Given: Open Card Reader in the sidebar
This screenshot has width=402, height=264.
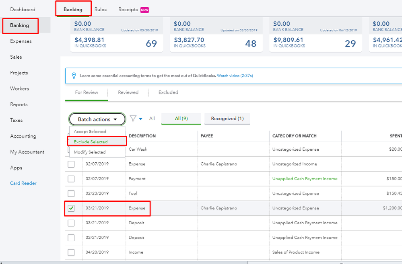Looking at the screenshot, I should tap(23, 183).
